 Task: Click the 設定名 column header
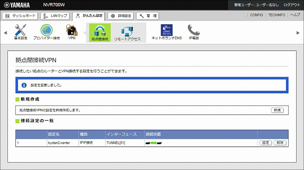click(62, 134)
